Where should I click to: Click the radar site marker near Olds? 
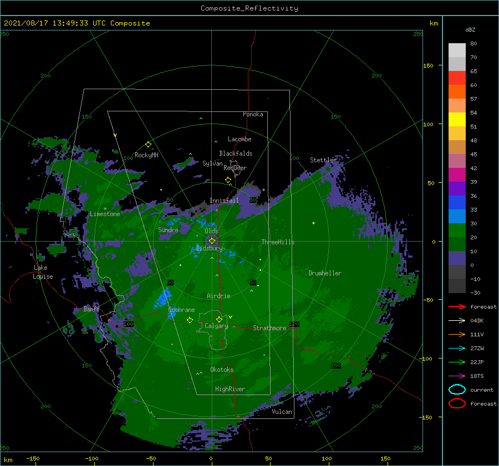click(212, 241)
